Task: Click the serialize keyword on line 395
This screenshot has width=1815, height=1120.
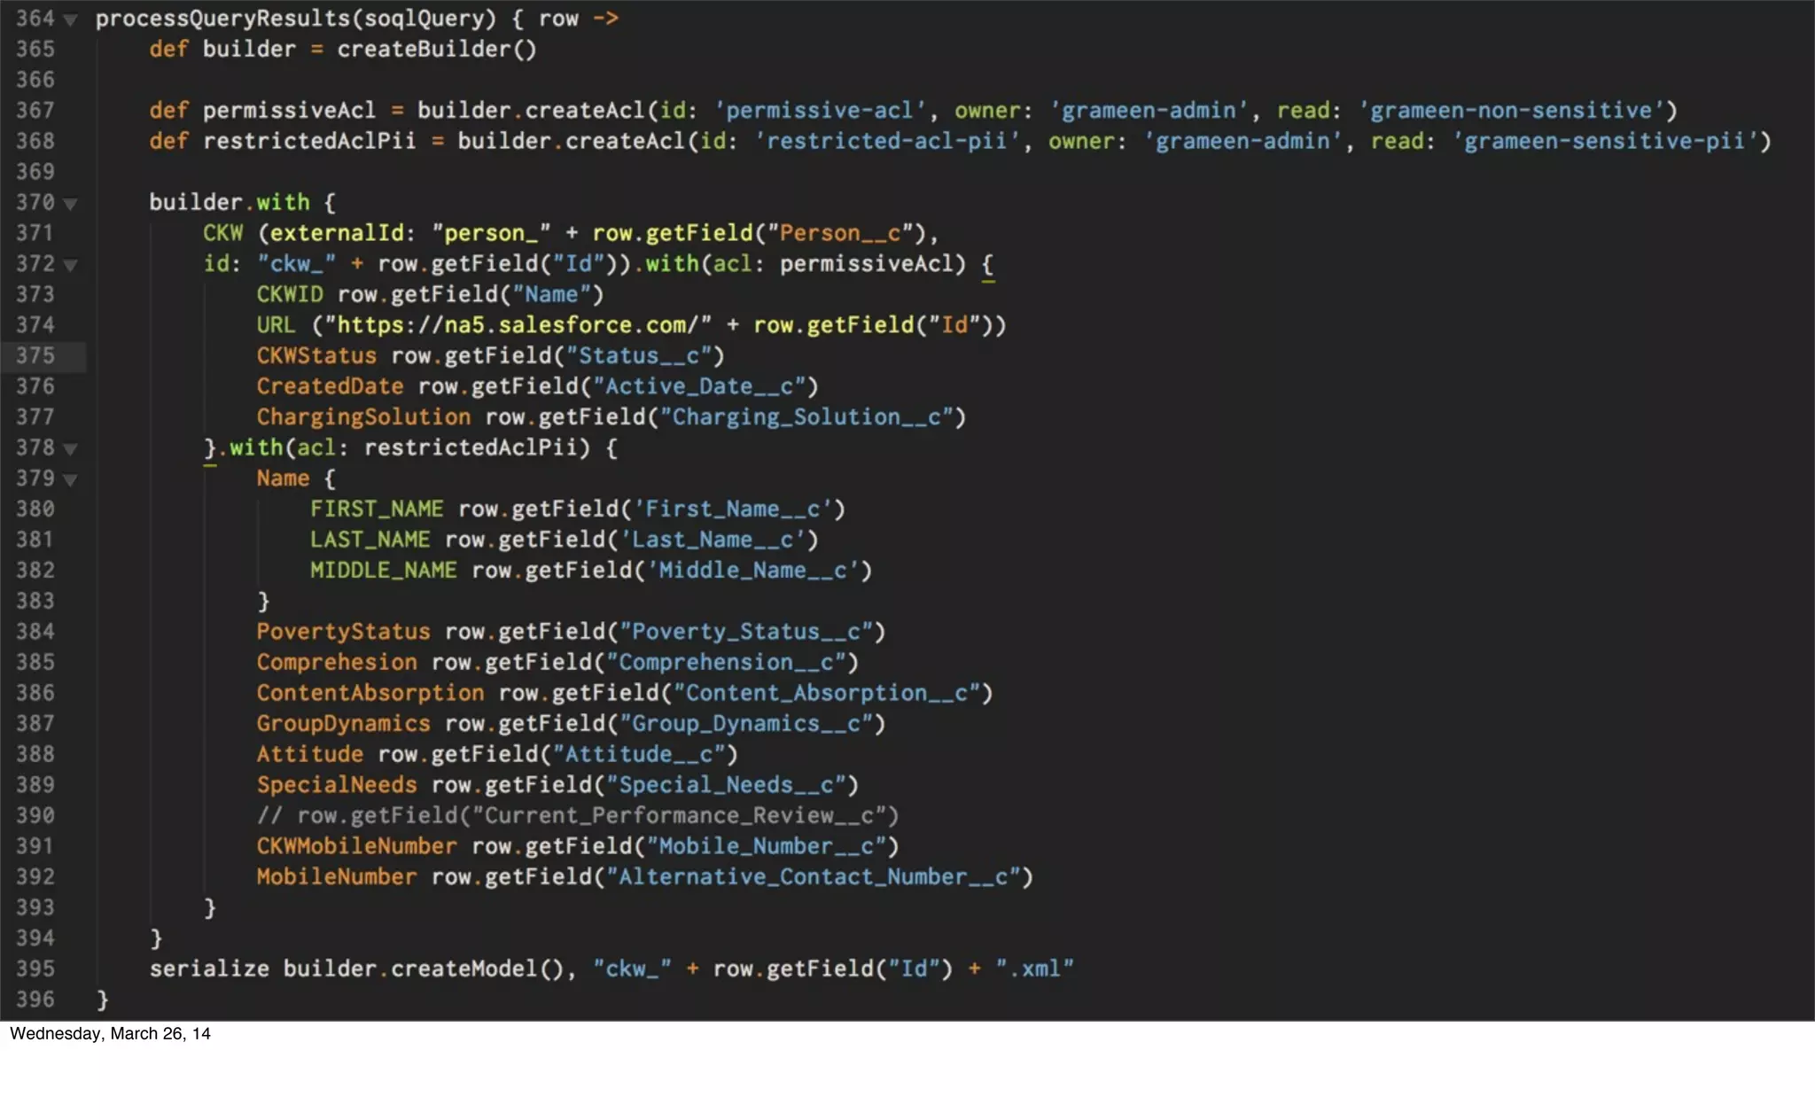Action: (x=209, y=969)
